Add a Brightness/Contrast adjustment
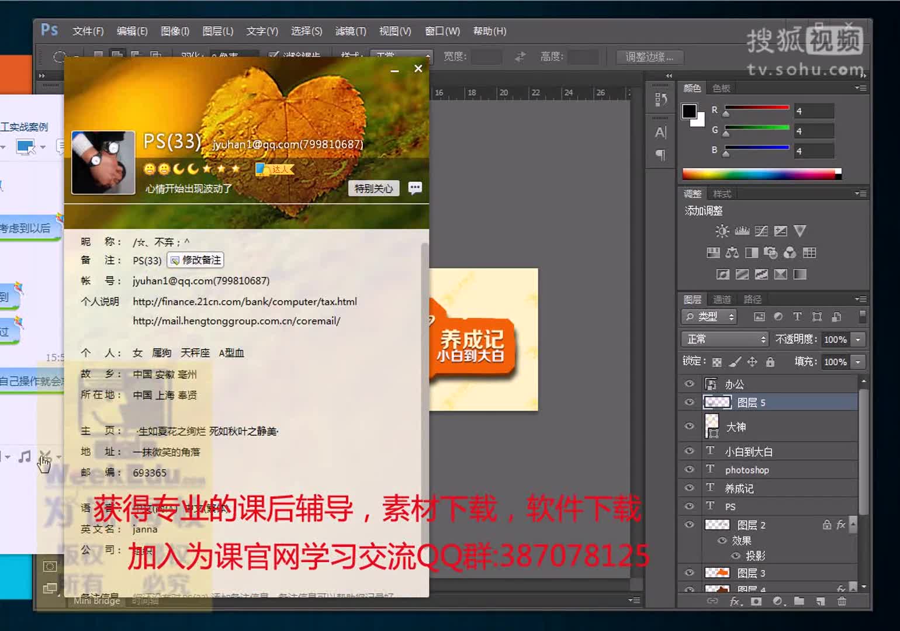 tap(722, 231)
